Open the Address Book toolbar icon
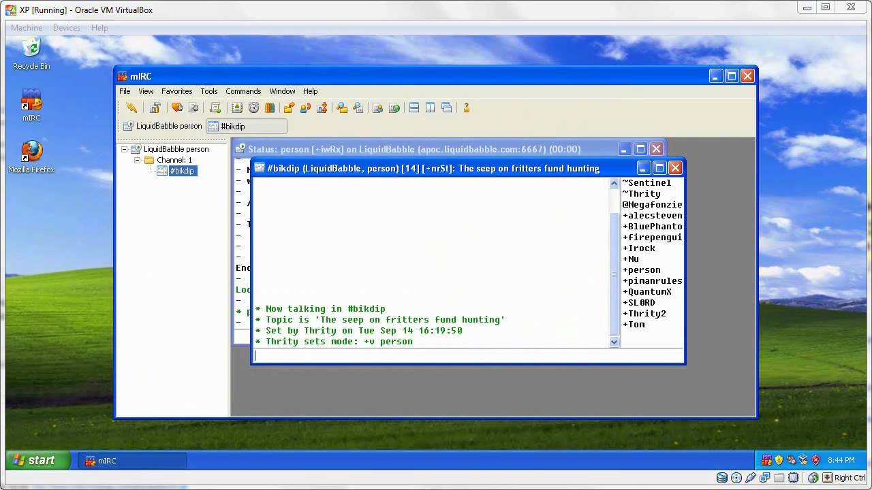This screenshot has width=872, height=490. coord(237,108)
